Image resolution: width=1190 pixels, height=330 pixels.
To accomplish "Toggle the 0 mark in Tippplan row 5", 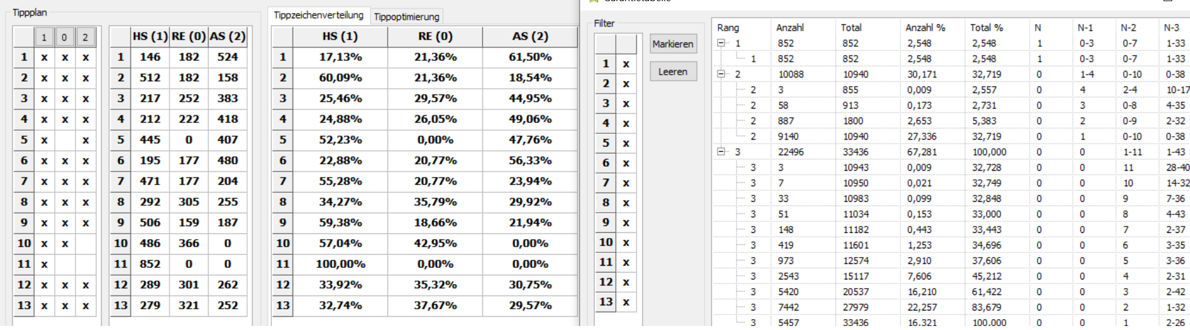I will pyautogui.click(x=64, y=140).
